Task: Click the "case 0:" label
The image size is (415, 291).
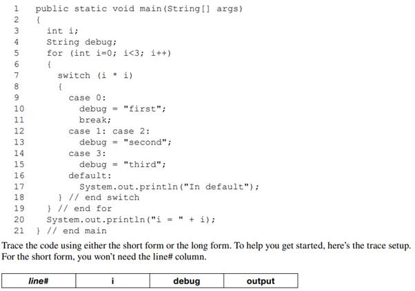Action: [88, 98]
